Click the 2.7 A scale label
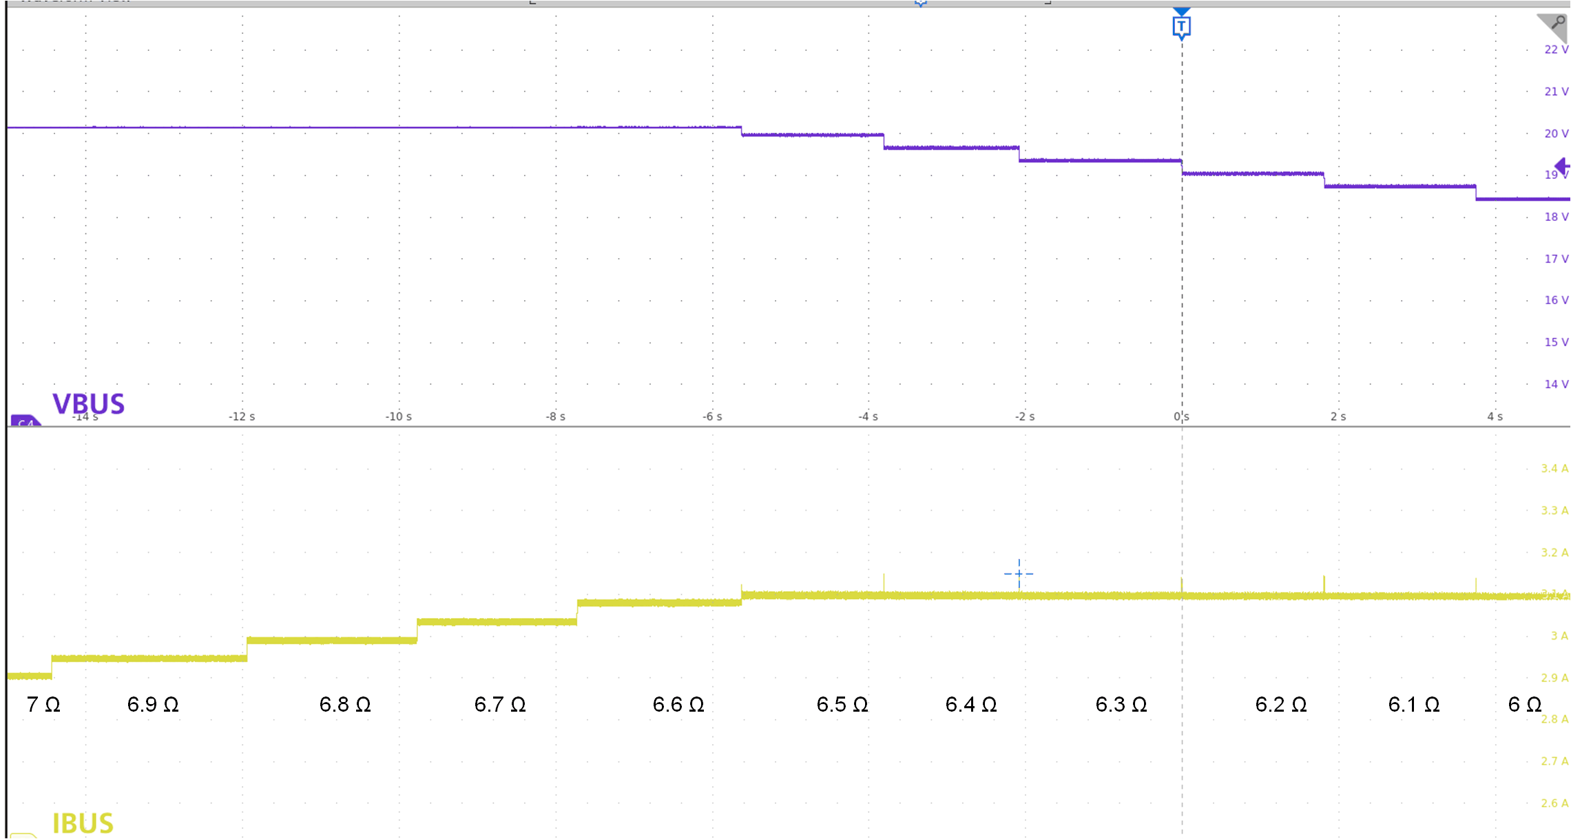The height and width of the screenshot is (839, 1571). tap(1554, 761)
